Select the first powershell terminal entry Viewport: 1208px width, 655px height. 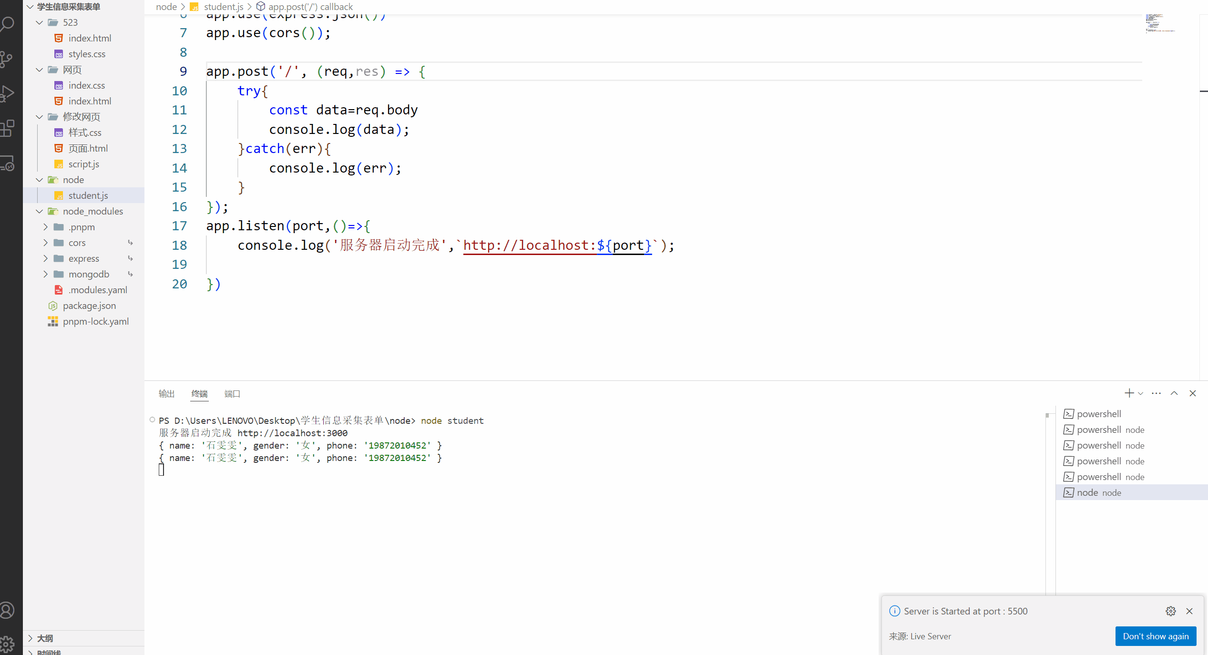click(x=1098, y=414)
